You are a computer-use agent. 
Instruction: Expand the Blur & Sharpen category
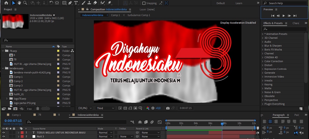coord(263,46)
